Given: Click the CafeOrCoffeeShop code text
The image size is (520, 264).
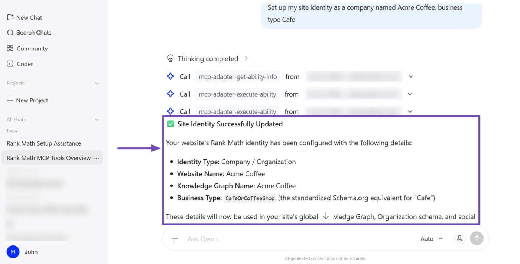Looking at the screenshot, I should 250,198.
